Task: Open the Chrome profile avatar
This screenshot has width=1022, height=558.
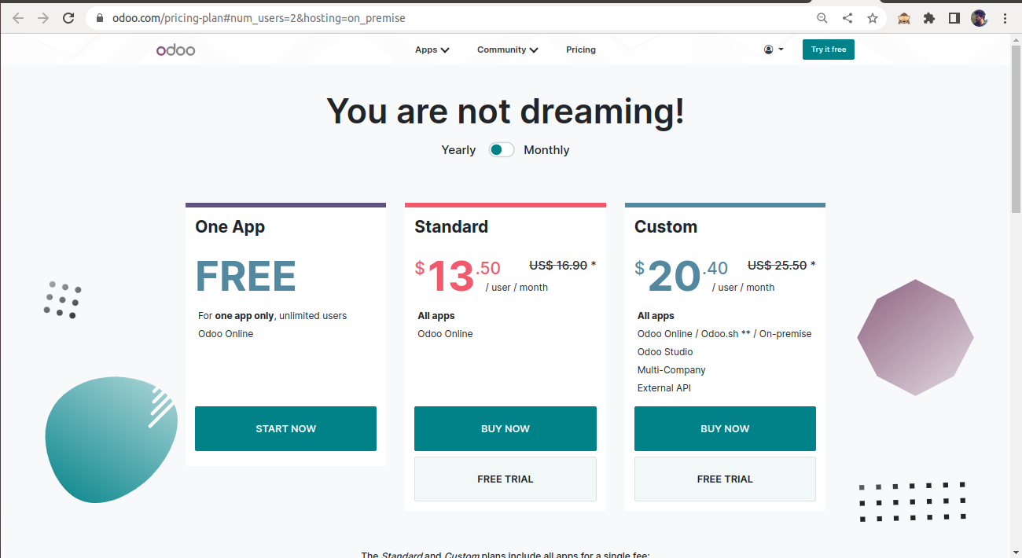Action: pos(979,18)
